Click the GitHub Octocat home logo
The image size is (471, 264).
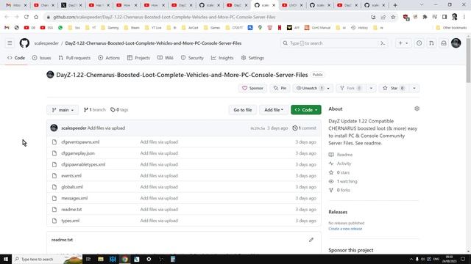[24, 43]
